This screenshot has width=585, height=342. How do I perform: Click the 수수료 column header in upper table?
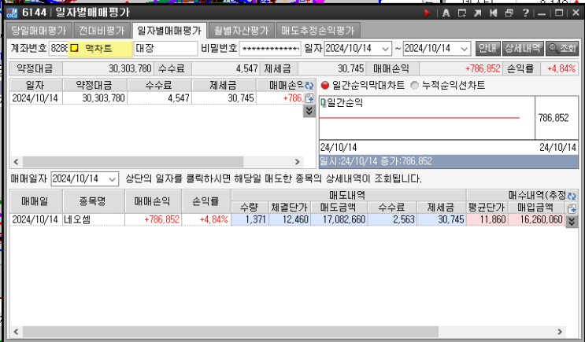tap(159, 86)
